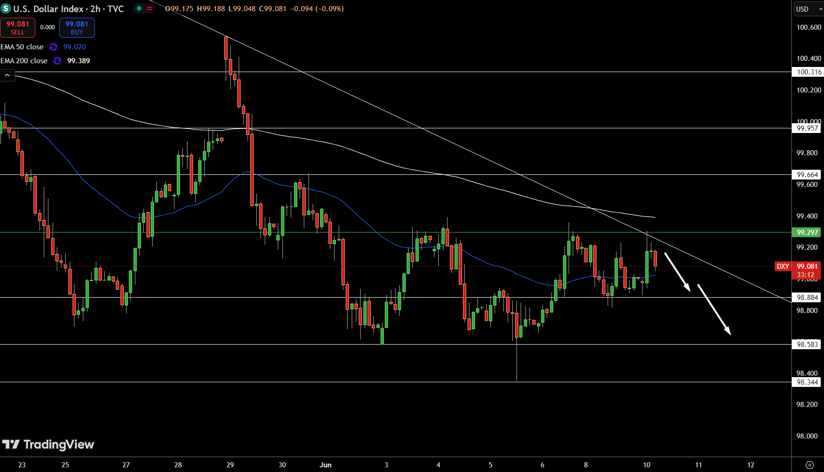Click date 11 on the time axis
The height and width of the screenshot is (472, 824).
click(699, 465)
